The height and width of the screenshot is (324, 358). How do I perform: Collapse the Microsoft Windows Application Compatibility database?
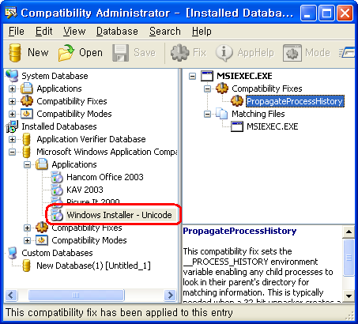12,152
